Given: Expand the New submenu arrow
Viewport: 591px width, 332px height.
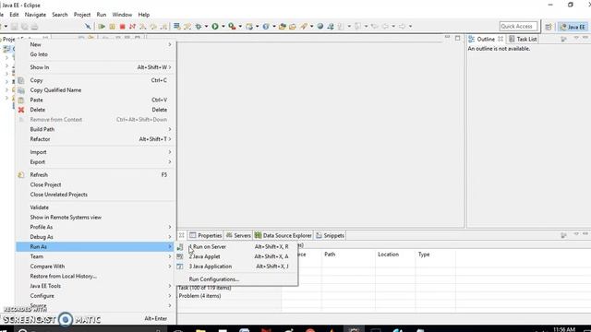Looking at the screenshot, I should coord(170,44).
